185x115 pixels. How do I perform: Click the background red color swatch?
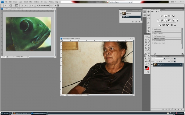click(x=148, y=69)
